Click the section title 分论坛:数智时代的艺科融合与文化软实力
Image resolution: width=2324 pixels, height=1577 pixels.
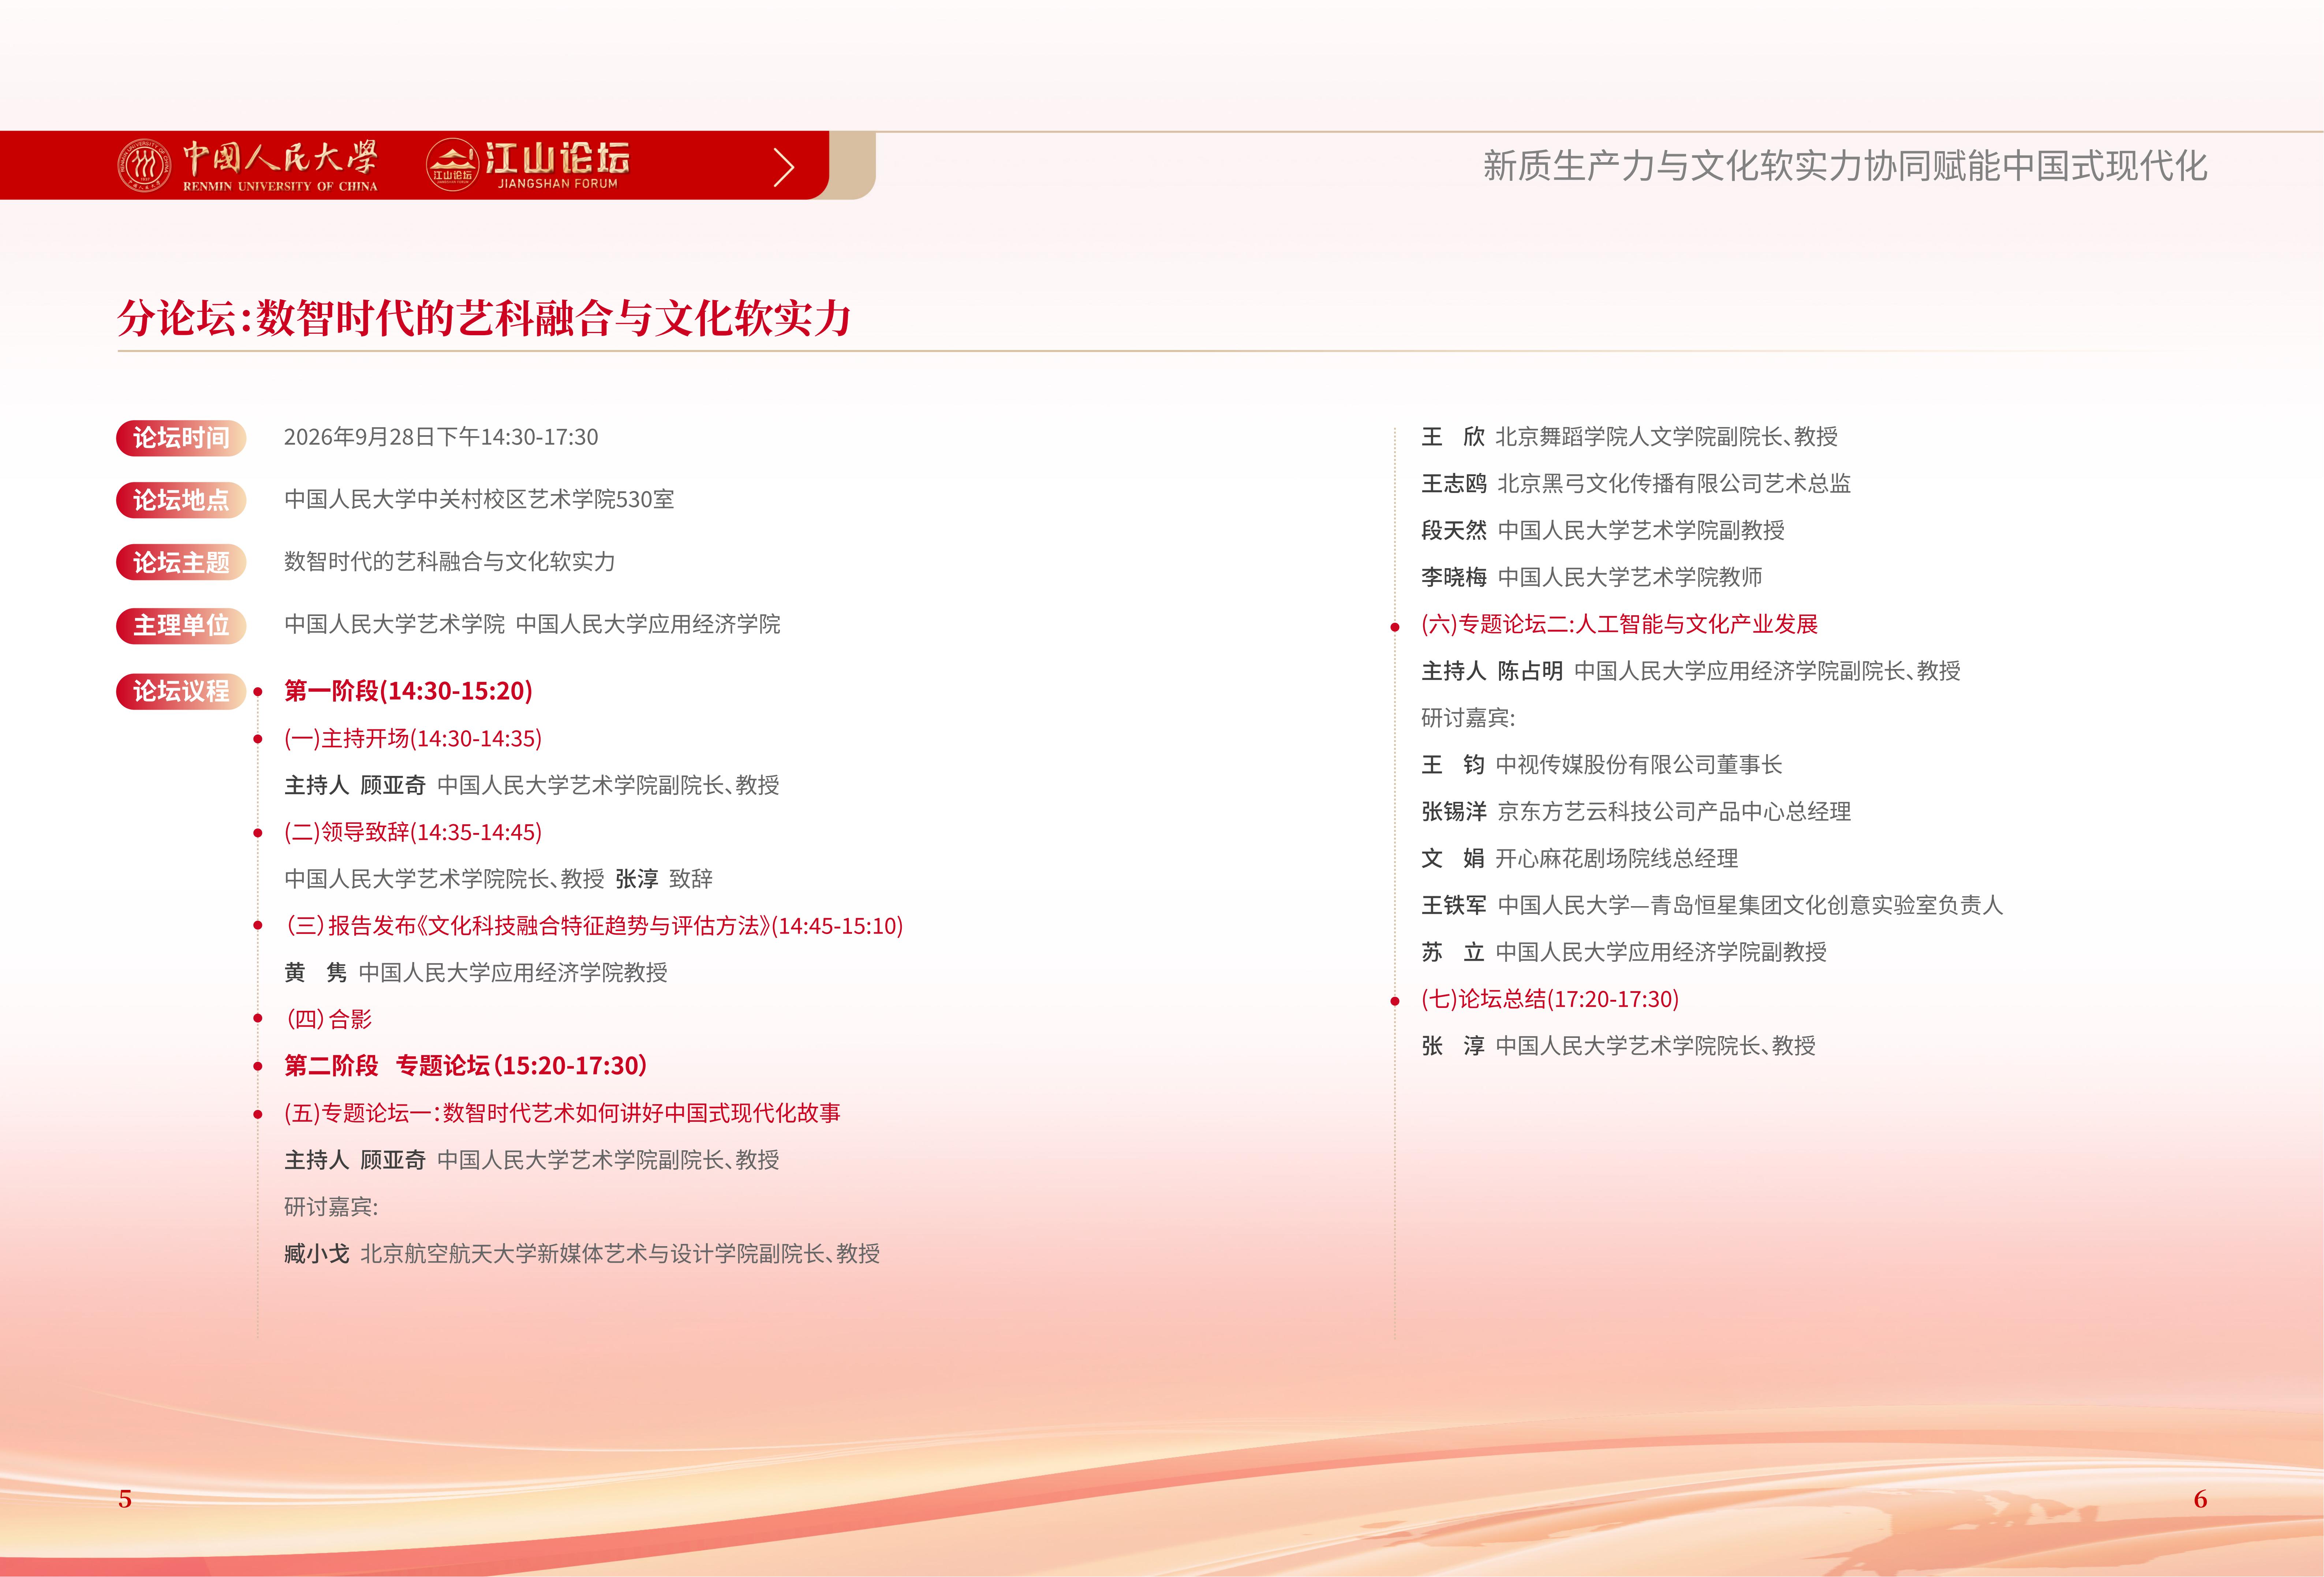click(484, 318)
